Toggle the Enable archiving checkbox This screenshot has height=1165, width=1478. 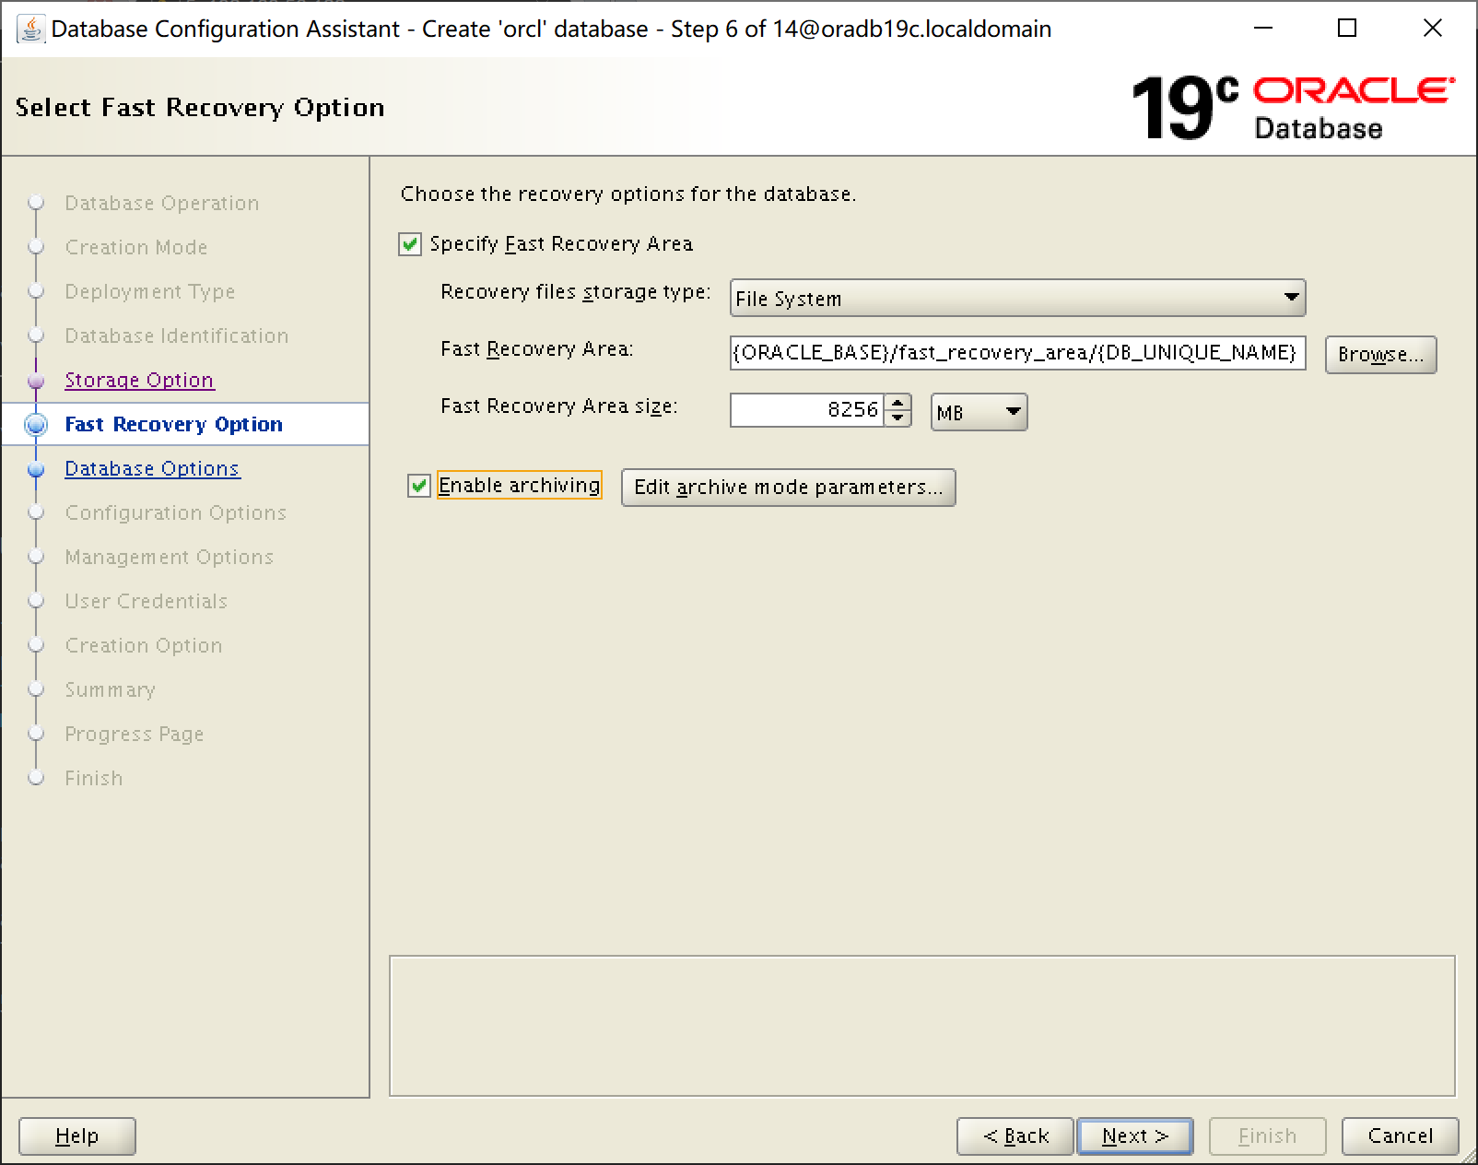(419, 486)
